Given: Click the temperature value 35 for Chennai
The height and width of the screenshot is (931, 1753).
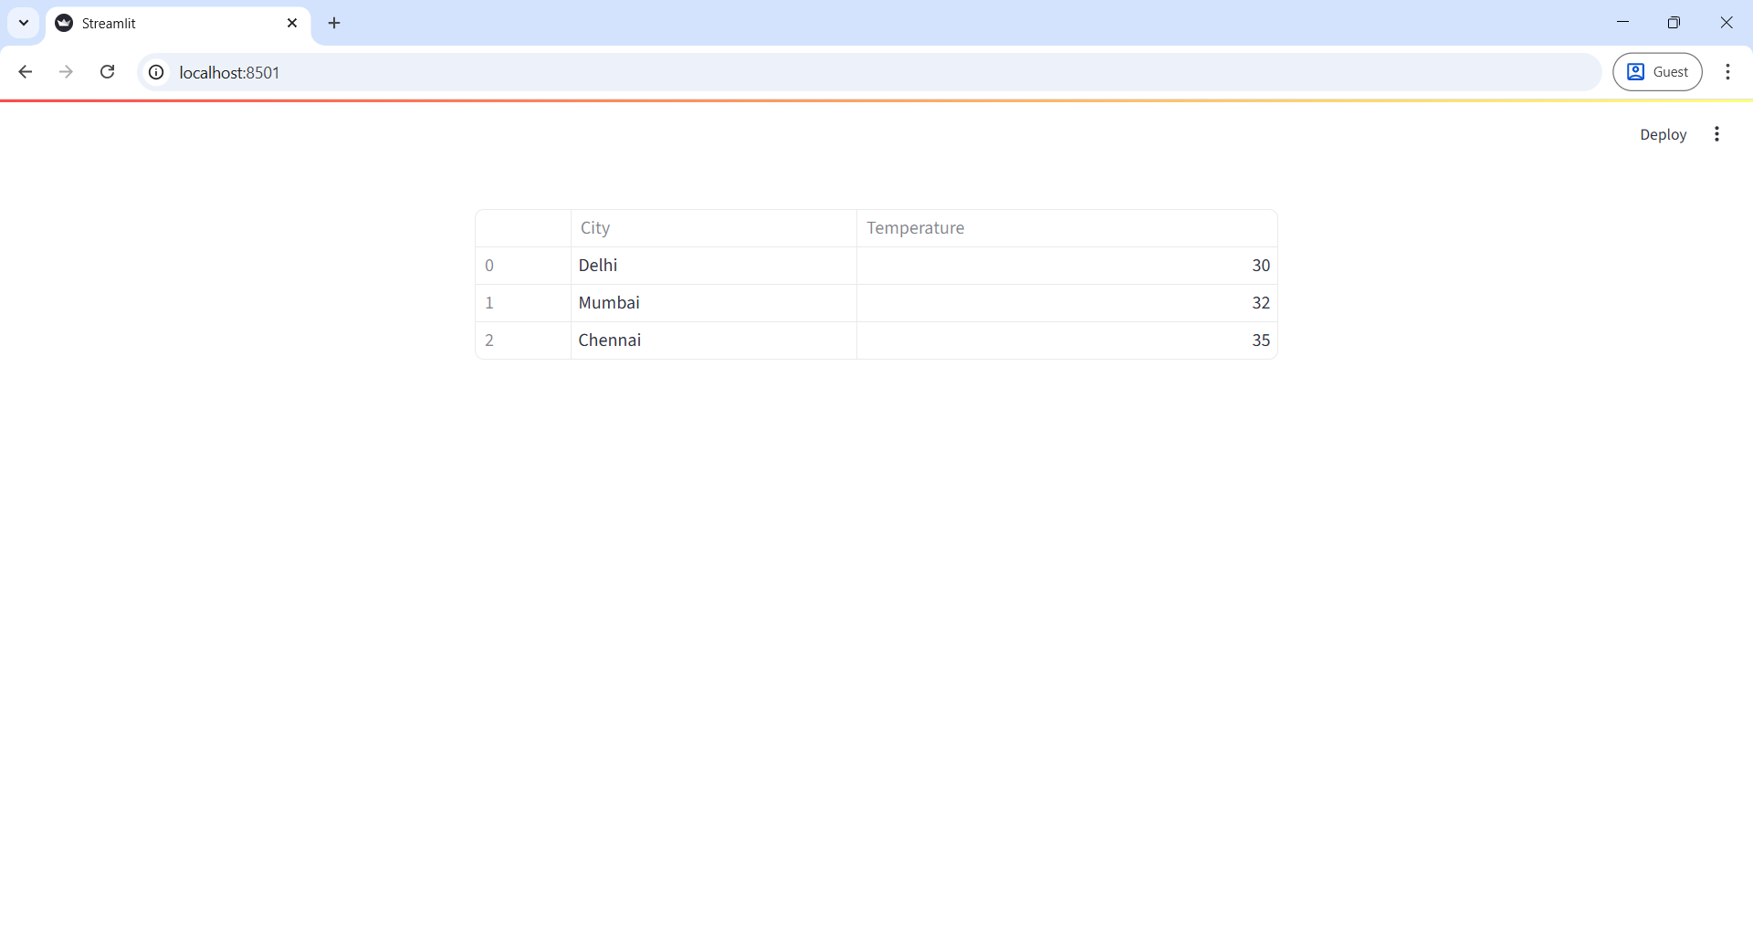Looking at the screenshot, I should coord(1260,340).
